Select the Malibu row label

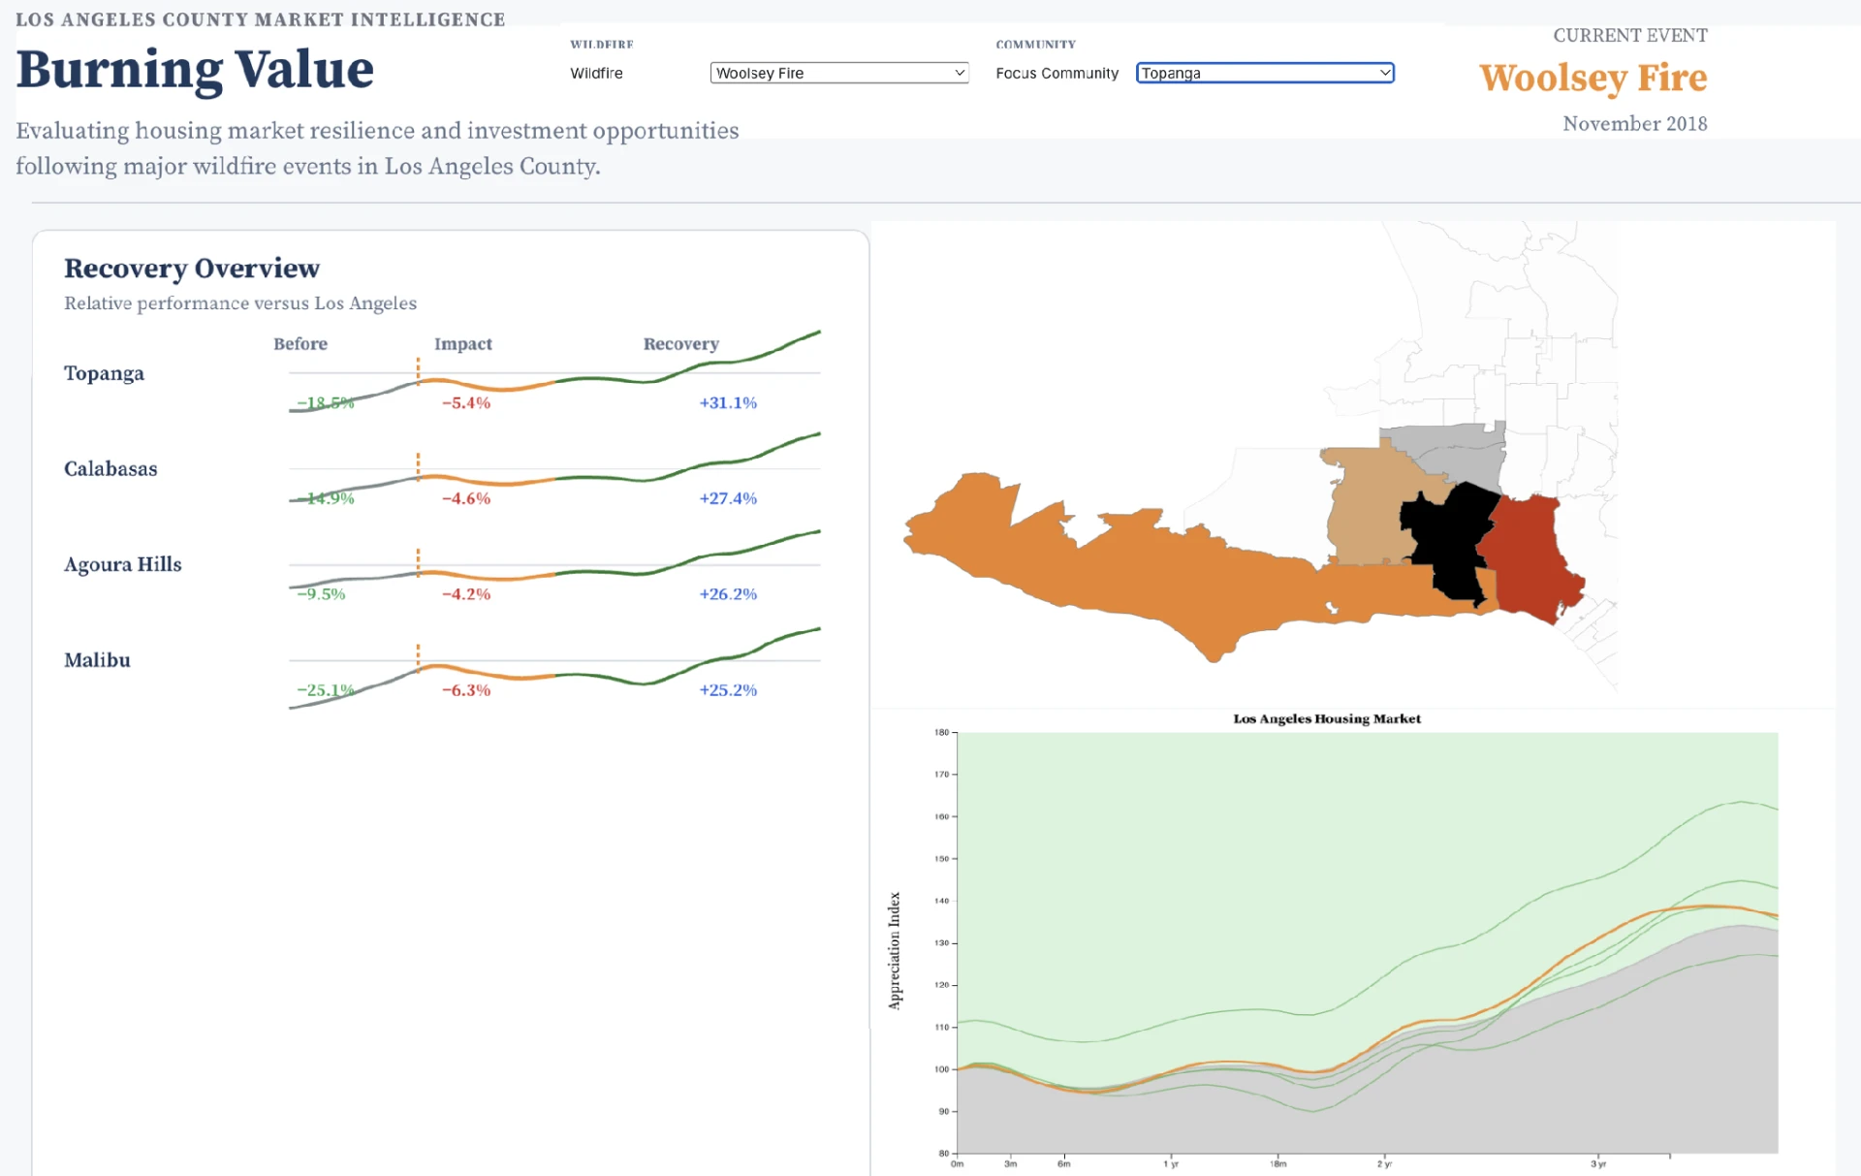(97, 660)
